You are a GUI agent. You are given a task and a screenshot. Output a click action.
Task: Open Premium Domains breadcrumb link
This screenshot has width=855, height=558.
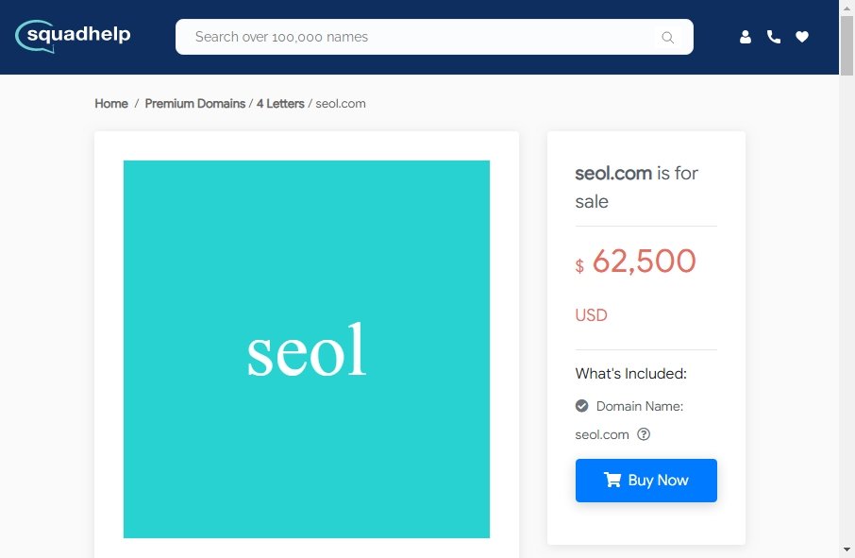point(194,104)
